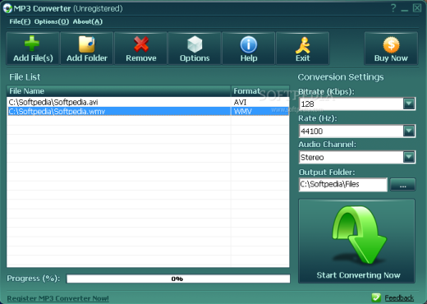
Task: Close the MP3 Converter window
Action: click(x=417, y=8)
